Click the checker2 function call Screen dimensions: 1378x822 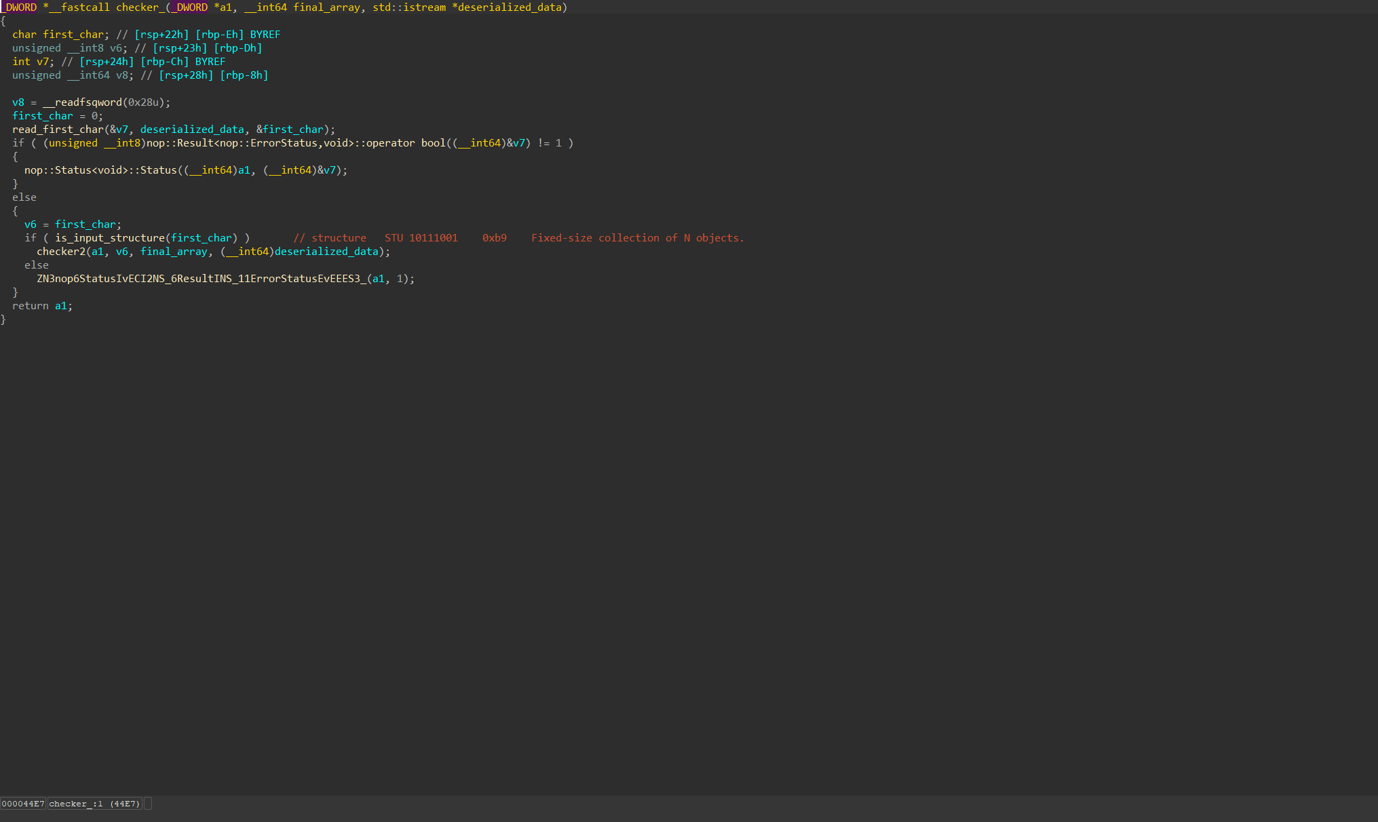pos(61,252)
